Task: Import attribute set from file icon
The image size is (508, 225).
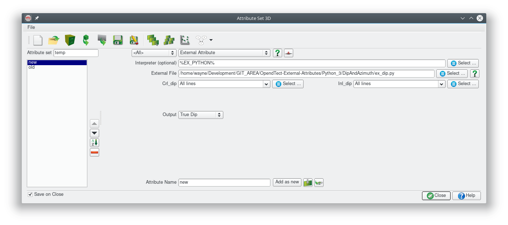Action: click(102, 40)
